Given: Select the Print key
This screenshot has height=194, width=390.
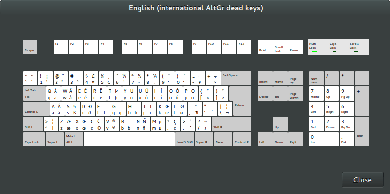Looking at the screenshot, I should point(265,47).
